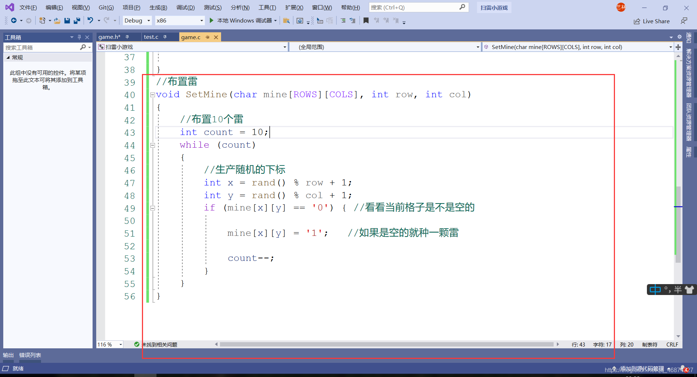Viewport: 697px width, 377px height.
Task: Jump to the next bookmark
Action: [386, 21]
